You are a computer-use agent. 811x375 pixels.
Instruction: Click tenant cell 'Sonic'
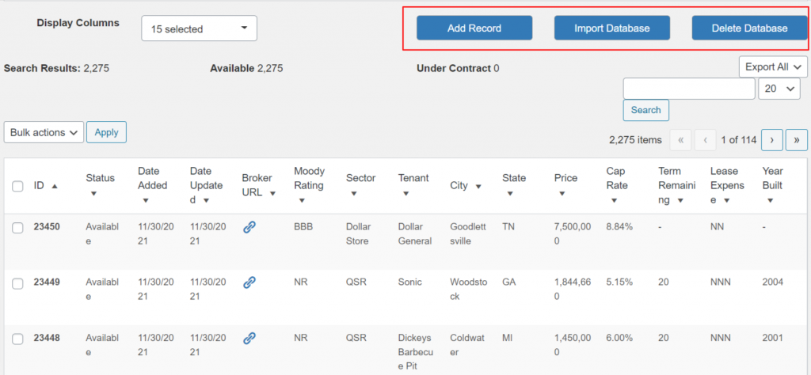click(410, 282)
